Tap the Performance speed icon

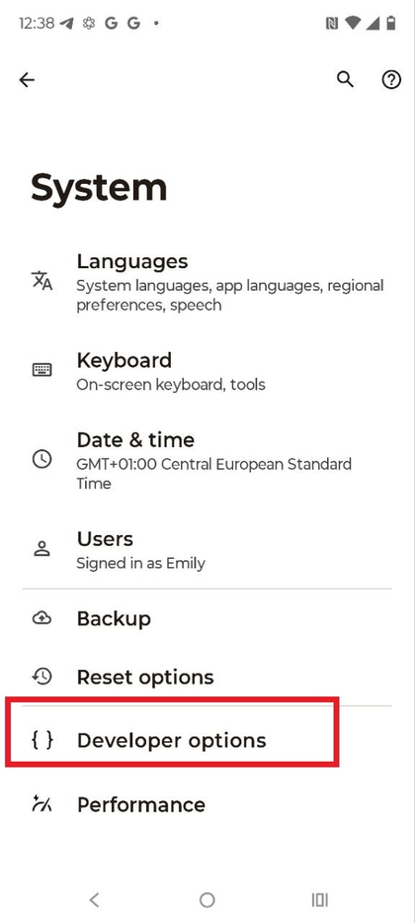[41, 804]
